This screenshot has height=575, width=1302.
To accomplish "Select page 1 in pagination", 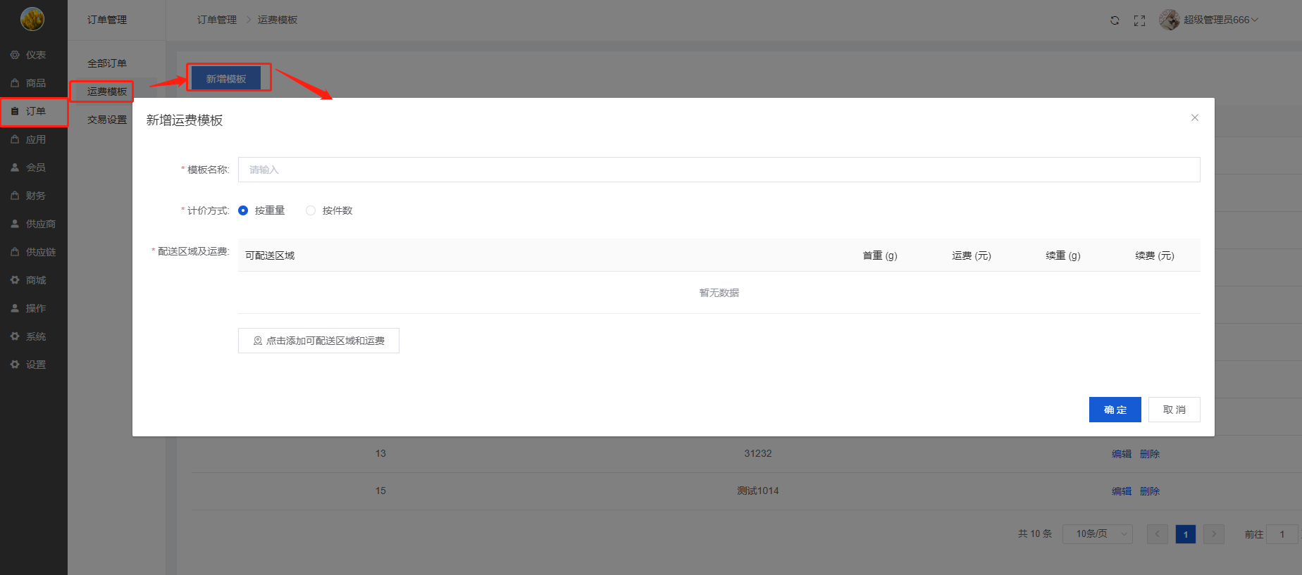I will [x=1186, y=534].
